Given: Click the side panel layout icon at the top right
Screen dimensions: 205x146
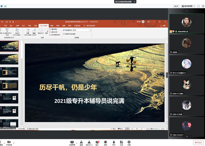Looking at the screenshot, I should point(203,6).
